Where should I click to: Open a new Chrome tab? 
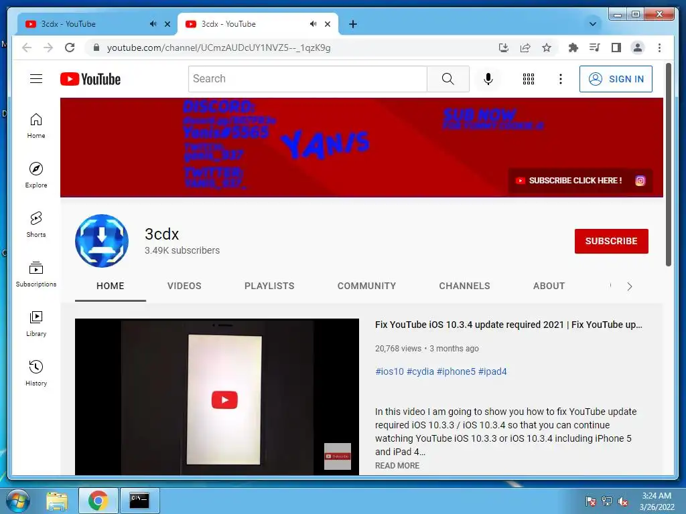tap(353, 24)
